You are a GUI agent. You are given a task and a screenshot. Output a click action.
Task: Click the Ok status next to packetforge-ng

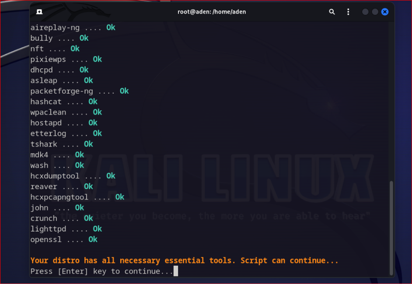124,91
